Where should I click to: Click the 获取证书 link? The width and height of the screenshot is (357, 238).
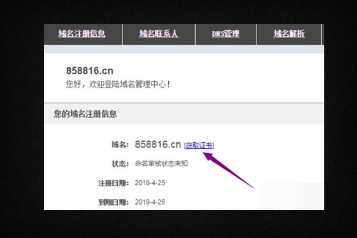pyautogui.click(x=199, y=145)
